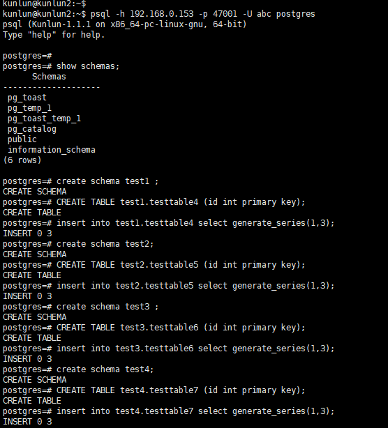Click the CREATE TABLE test1.testtable4 command
This screenshot has height=428, width=388.
(x=181, y=202)
